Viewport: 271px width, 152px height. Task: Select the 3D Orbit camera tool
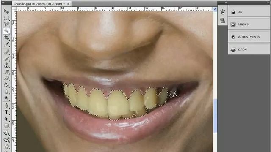point(6,140)
